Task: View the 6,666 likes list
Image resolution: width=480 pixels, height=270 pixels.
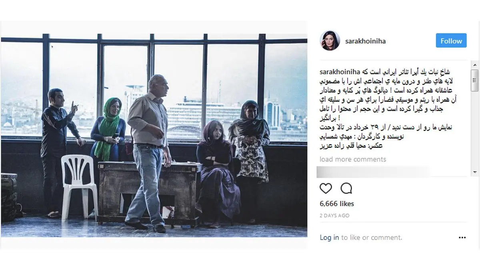Action: (x=337, y=204)
